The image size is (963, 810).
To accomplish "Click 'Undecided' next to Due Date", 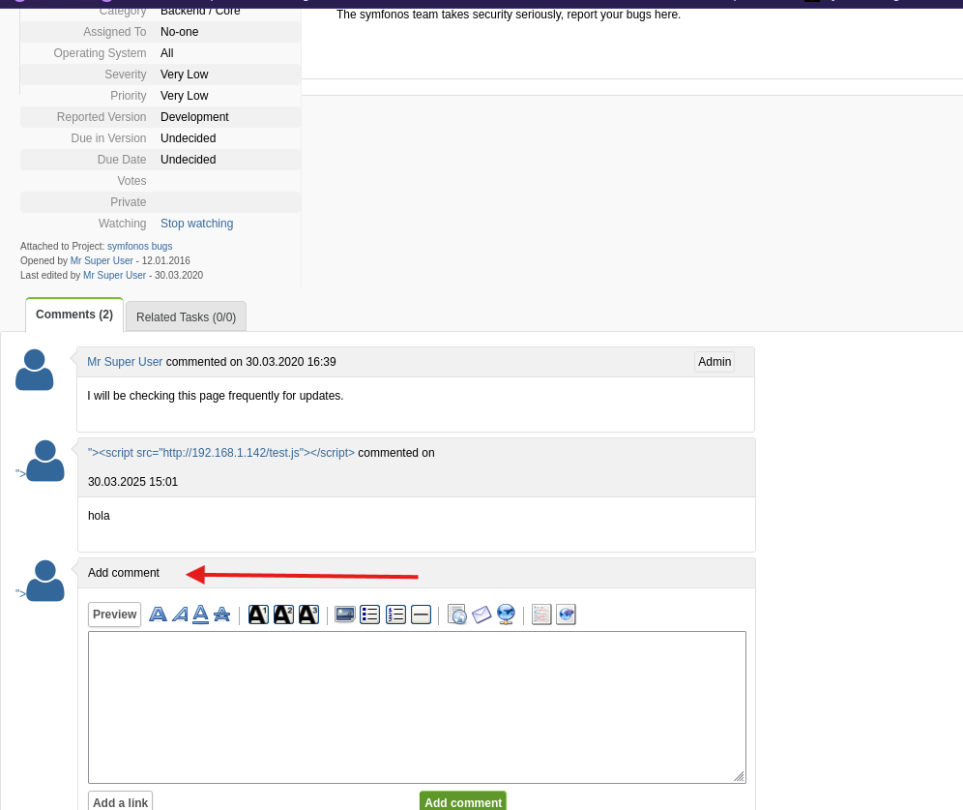I will 188,160.
